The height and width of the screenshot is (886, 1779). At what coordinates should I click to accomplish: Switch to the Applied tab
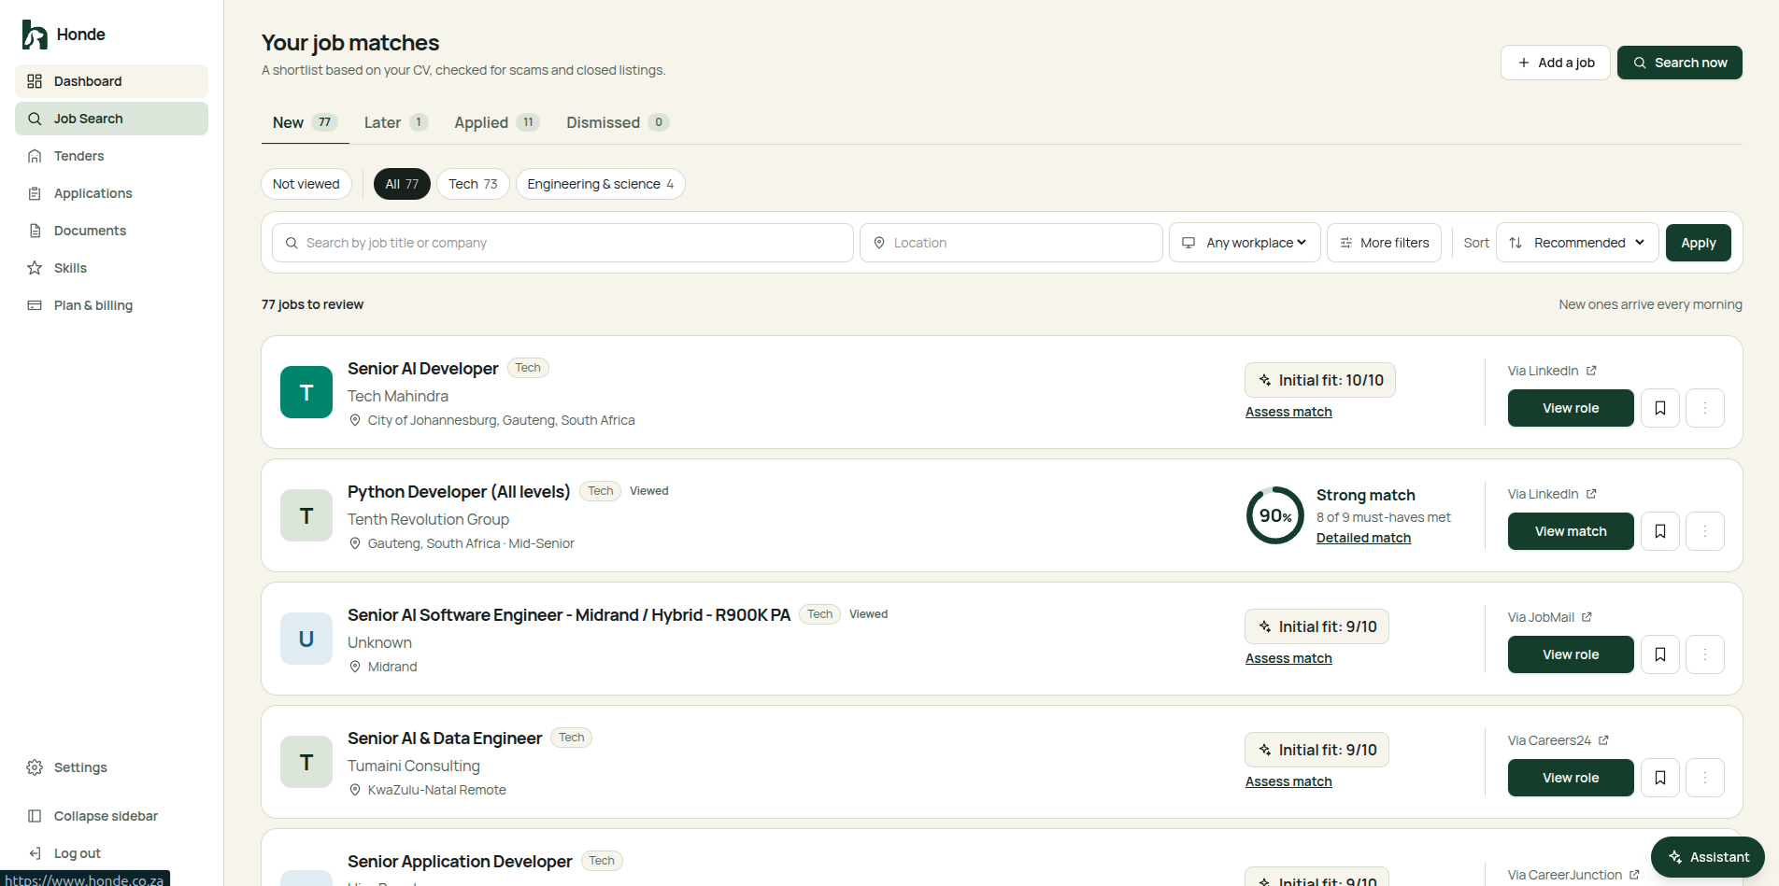(x=496, y=122)
